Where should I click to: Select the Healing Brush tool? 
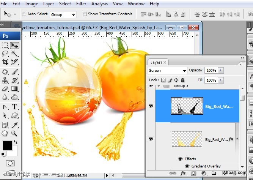[5, 72]
